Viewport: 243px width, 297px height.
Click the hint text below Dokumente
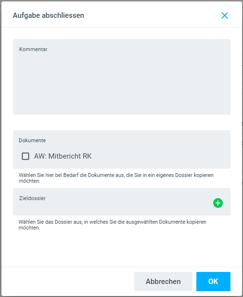pos(116,178)
